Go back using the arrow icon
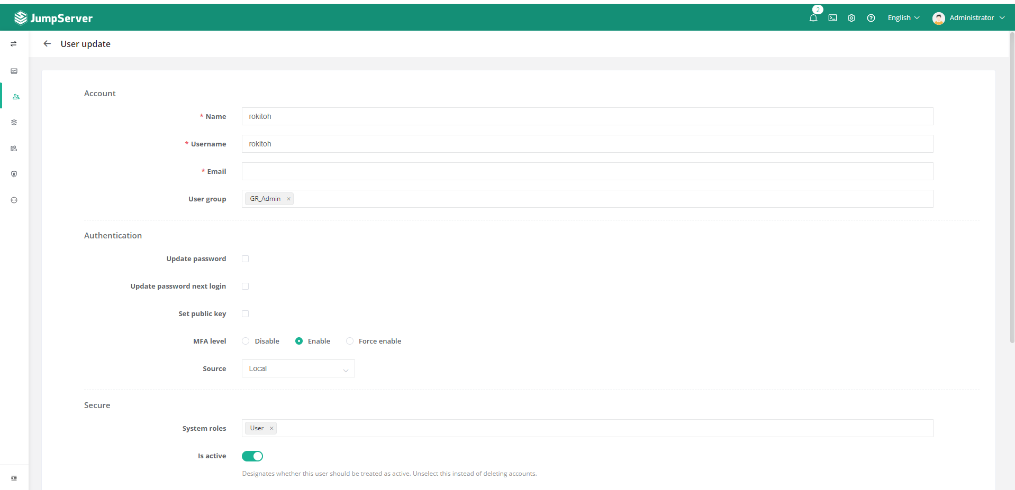 (x=47, y=44)
